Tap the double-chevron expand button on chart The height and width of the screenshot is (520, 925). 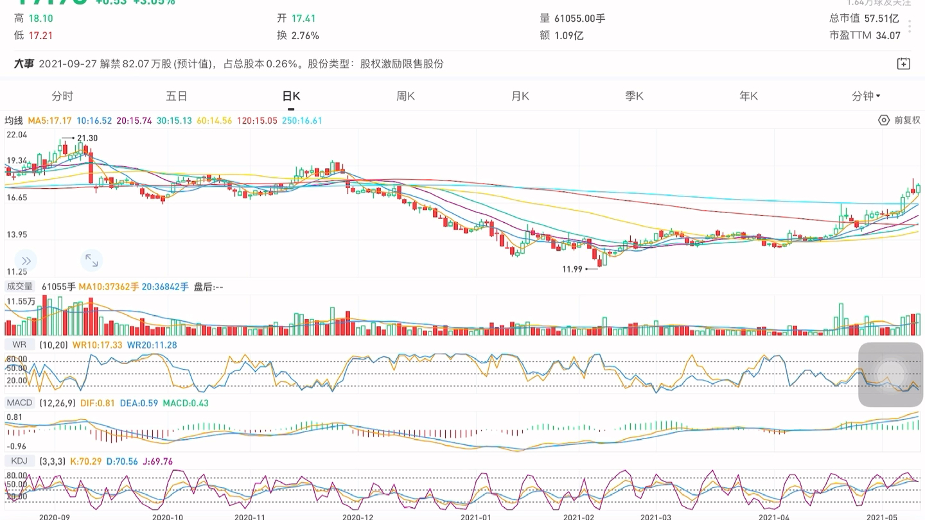(x=26, y=261)
